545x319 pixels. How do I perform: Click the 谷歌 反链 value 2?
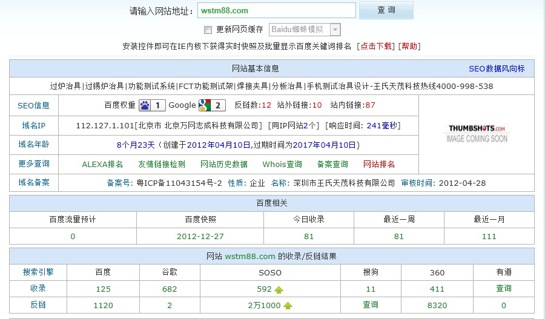170,306
